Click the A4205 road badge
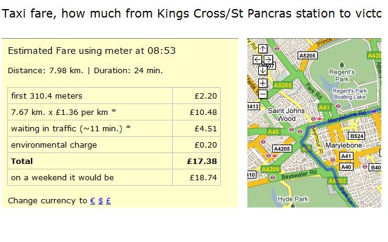 (x=282, y=148)
